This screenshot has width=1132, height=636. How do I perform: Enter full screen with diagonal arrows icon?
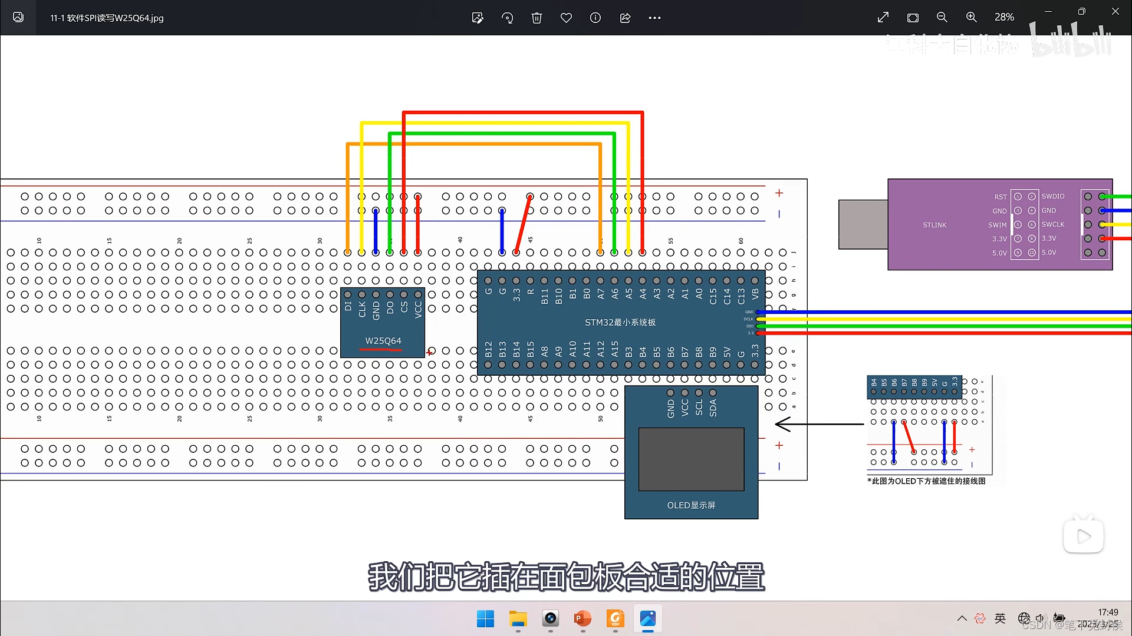click(x=883, y=18)
